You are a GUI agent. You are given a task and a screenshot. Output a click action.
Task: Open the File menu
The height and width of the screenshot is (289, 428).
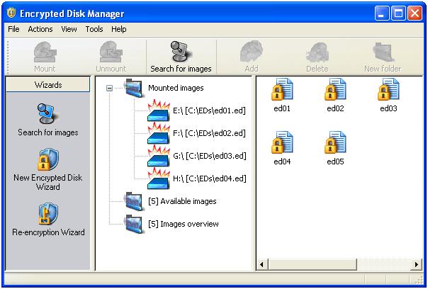coord(13,29)
